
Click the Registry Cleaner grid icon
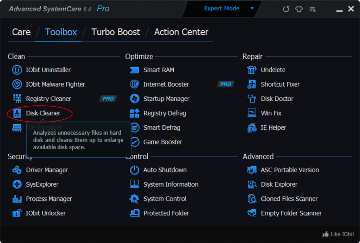(17, 99)
